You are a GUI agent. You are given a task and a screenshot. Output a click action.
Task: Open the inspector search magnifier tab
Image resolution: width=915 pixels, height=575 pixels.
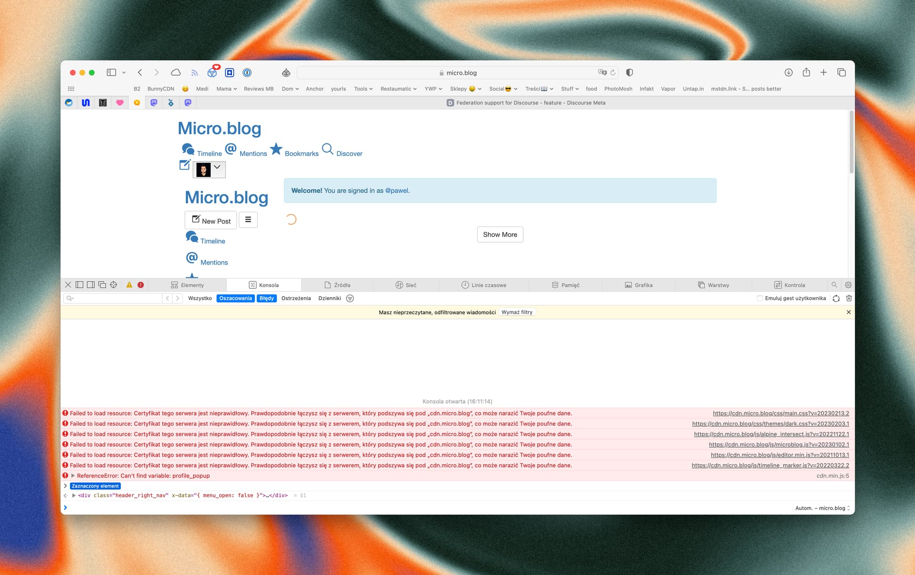click(x=834, y=285)
